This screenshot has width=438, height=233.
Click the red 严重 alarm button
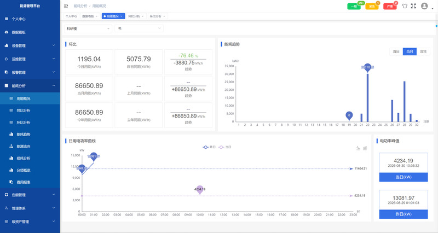tap(390, 6)
